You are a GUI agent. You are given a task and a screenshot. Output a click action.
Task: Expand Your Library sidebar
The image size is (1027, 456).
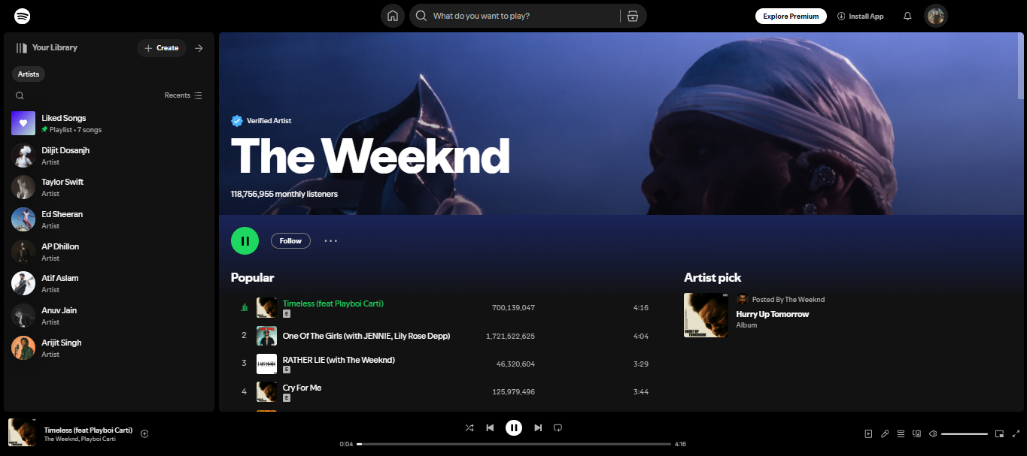coord(199,47)
